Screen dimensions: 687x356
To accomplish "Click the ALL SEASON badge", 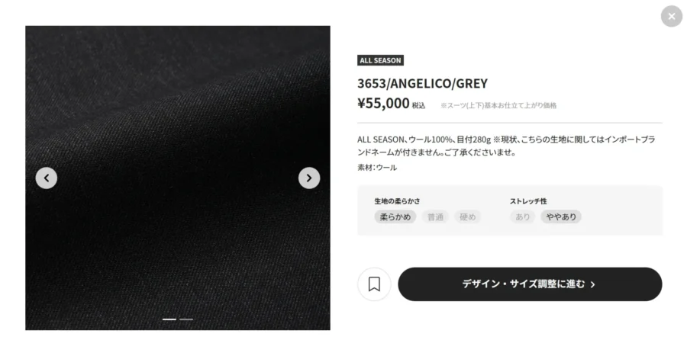I will 380,60.
